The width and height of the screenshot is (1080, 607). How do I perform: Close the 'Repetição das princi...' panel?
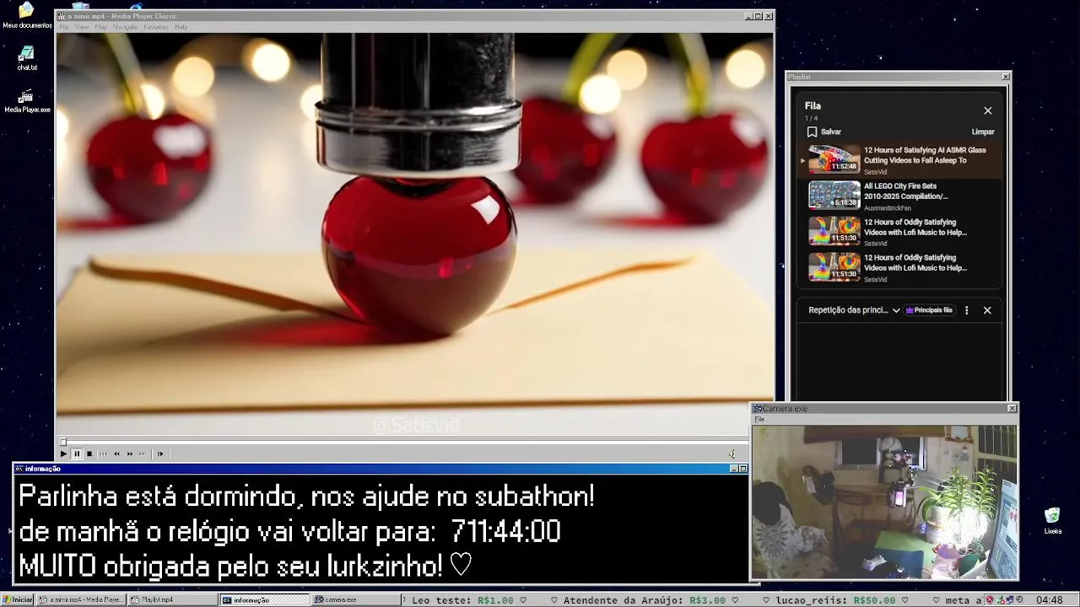(987, 310)
